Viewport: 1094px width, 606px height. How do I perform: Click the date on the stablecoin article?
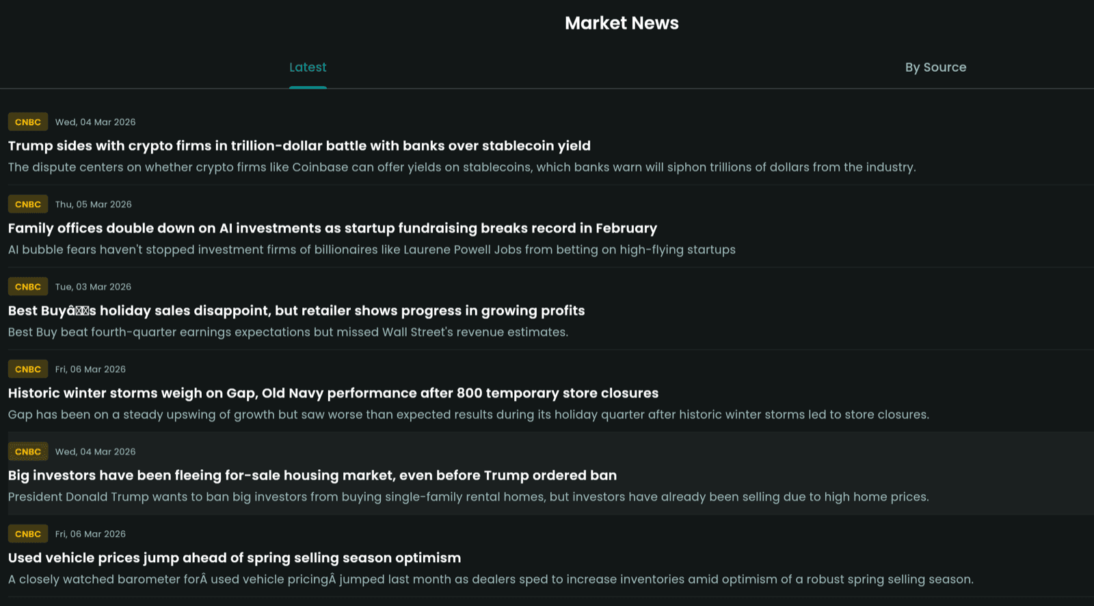pyautogui.click(x=95, y=122)
